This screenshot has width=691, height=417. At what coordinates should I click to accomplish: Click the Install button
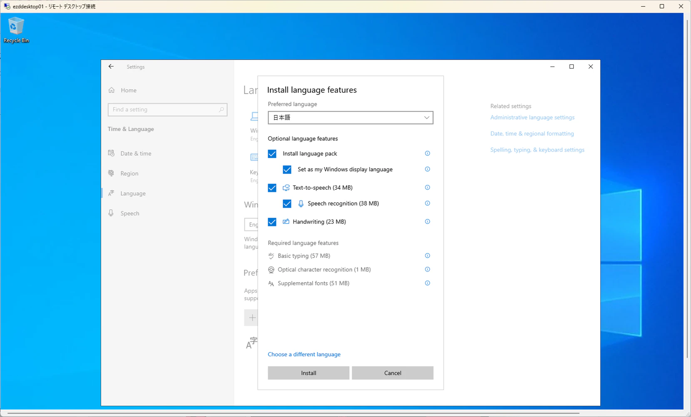pos(308,373)
